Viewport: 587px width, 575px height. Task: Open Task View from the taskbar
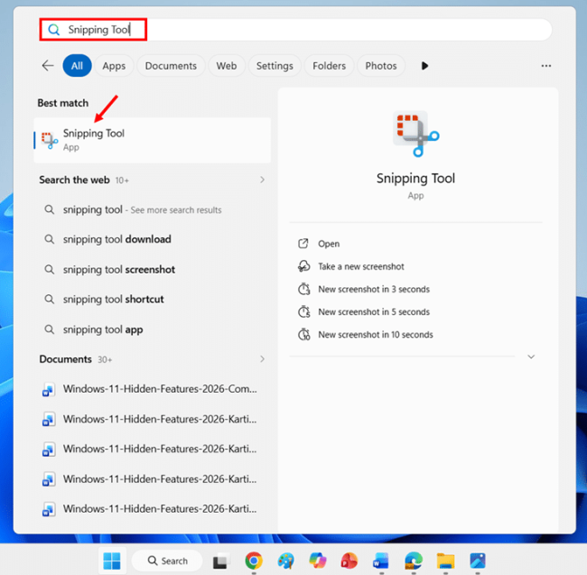221,561
